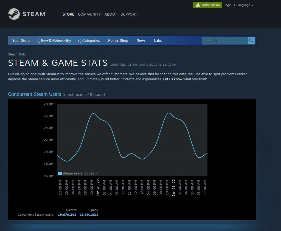Click the 'current' column label
281x231 pixels.
tap(71, 210)
